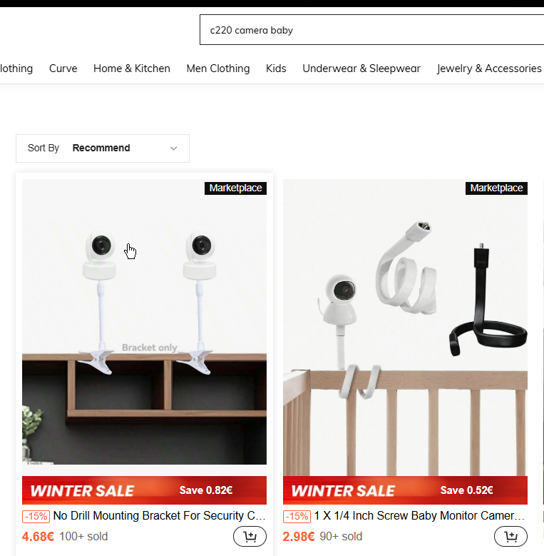Click Marketplace badge on second product
This screenshot has width=544, height=556.
point(496,188)
